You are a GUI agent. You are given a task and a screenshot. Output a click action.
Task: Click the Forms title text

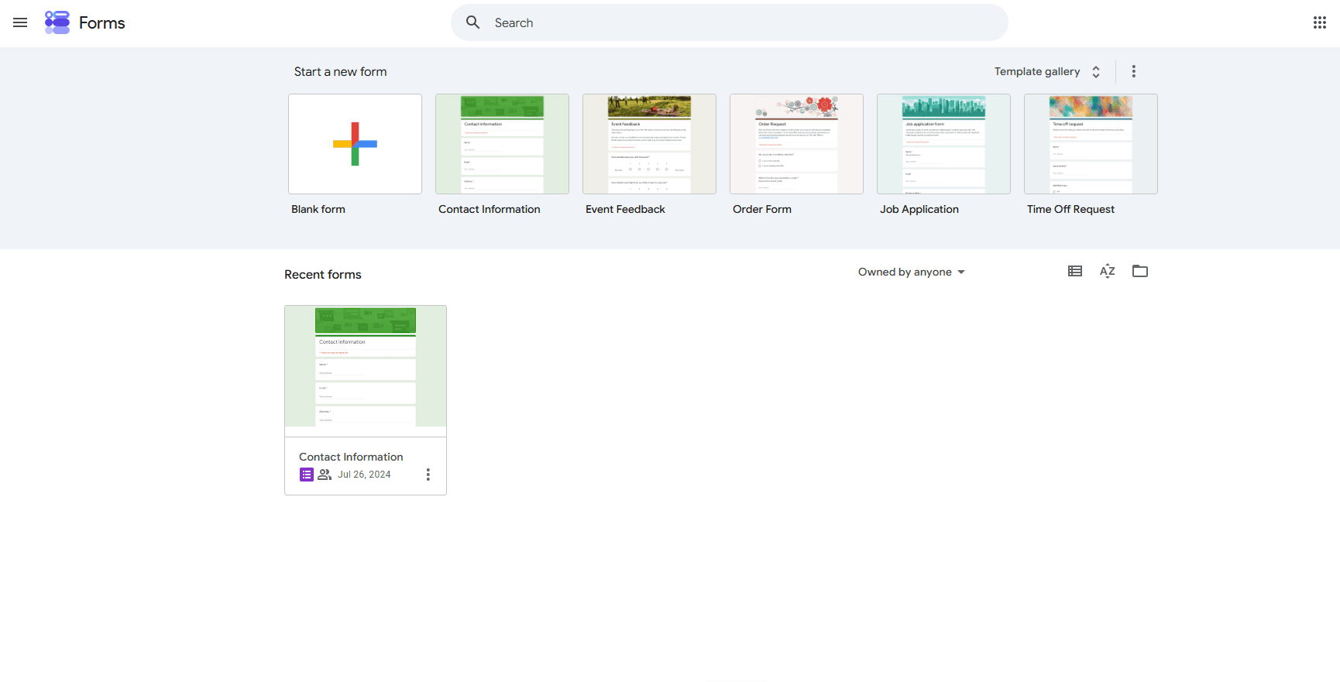coord(101,23)
